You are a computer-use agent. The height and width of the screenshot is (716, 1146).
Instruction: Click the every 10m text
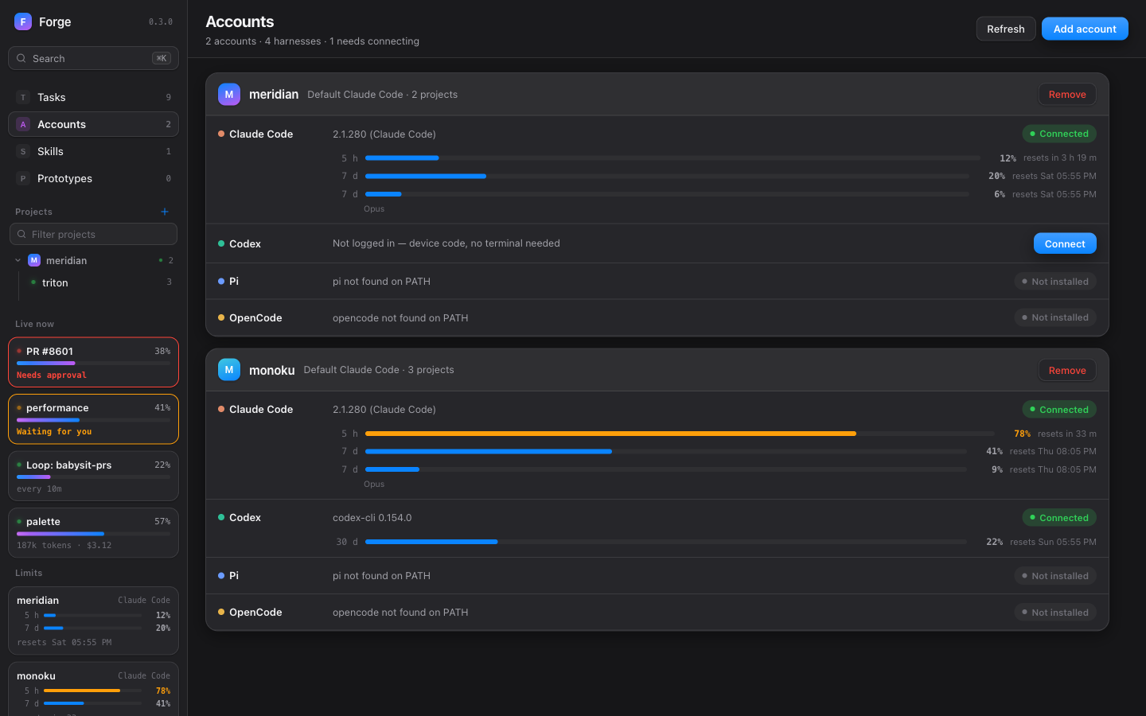(x=39, y=489)
